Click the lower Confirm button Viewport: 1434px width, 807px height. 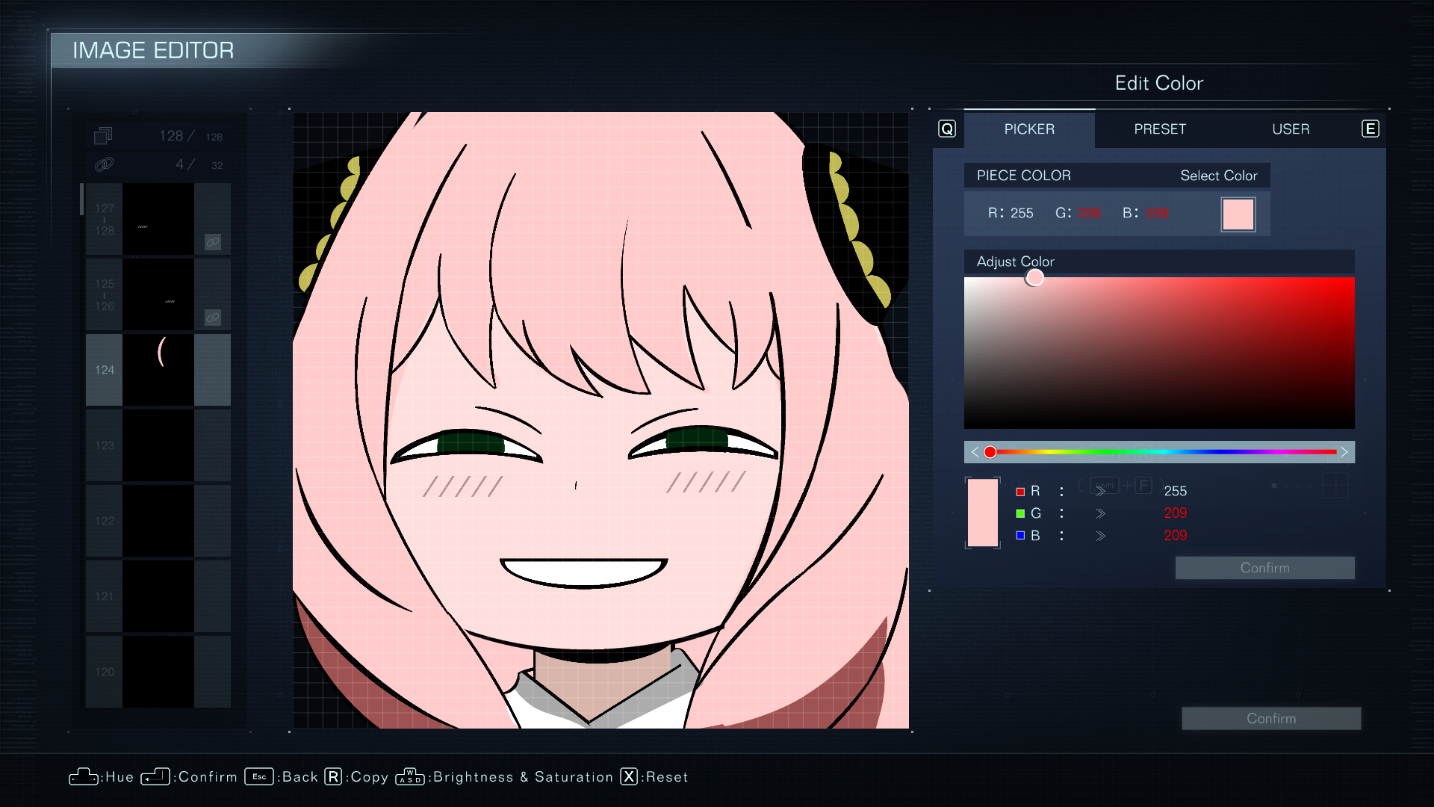[1271, 718]
